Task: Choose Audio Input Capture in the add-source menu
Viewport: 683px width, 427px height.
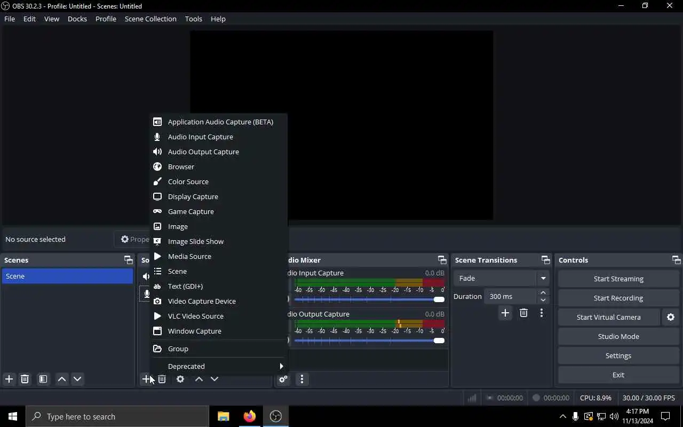Action: click(x=218, y=137)
